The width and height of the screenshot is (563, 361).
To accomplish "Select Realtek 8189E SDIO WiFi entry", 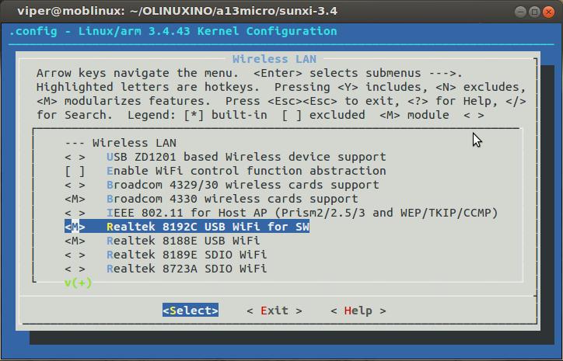I will click(187, 255).
